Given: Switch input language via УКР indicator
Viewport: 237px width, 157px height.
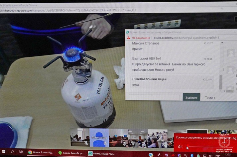Looking at the screenshot, I should [x=217, y=155].
